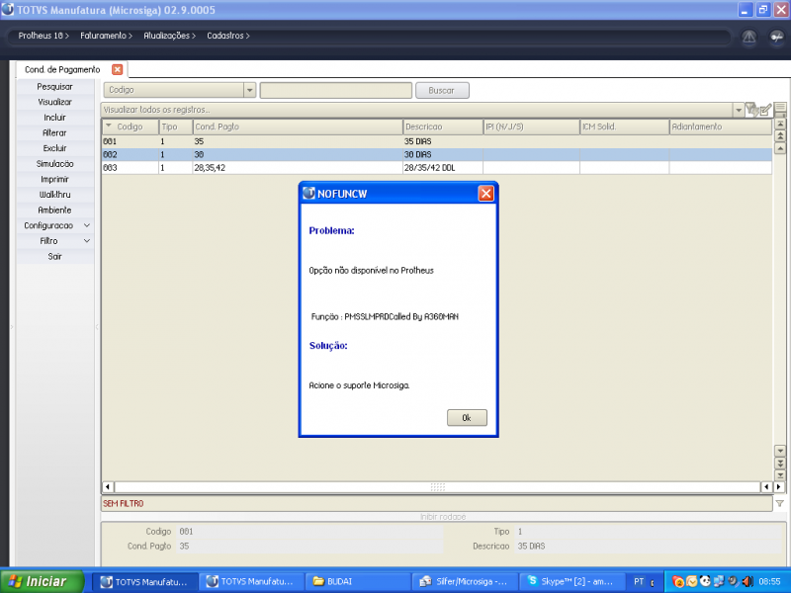Click the warning triangle icon in header

(x=748, y=37)
